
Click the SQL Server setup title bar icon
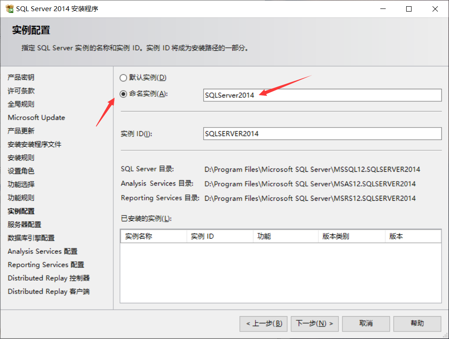(9, 8)
